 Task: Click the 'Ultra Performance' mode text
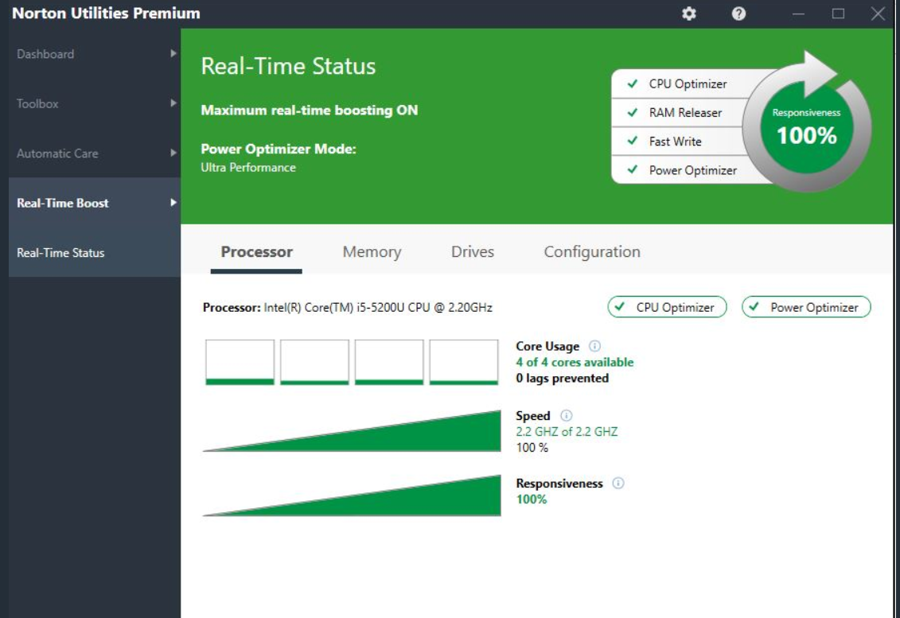248,168
